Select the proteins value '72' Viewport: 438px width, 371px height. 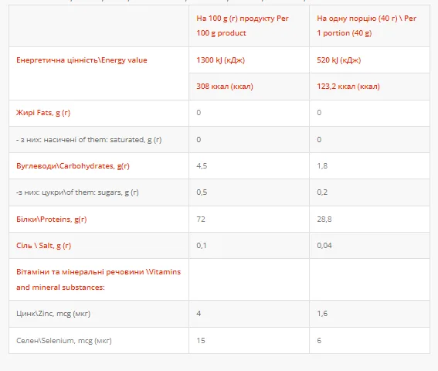[201, 220]
